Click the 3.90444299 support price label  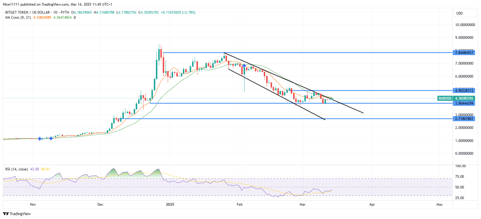[x=464, y=103]
